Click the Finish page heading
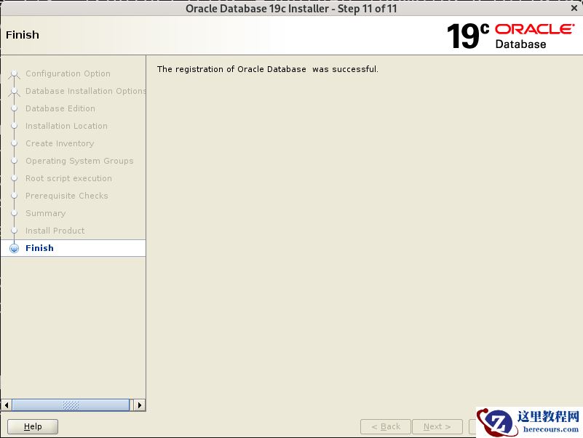 pos(23,35)
